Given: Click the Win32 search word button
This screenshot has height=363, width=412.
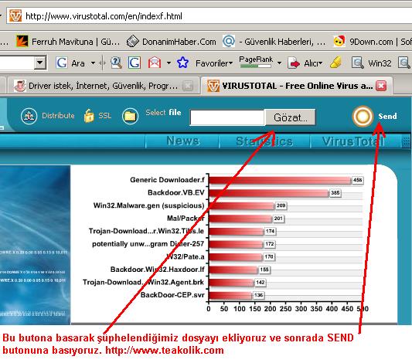Looking at the screenshot, I should pyautogui.click(x=372, y=63).
